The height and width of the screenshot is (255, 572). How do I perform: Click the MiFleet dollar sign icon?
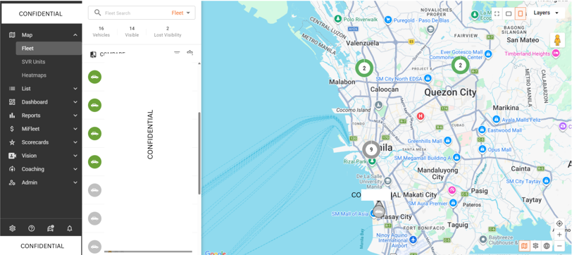point(12,129)
